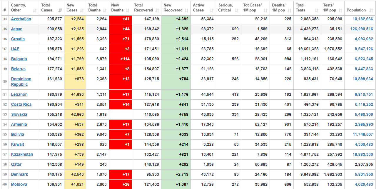Sort by Tot Cases/1M pop arrows
Viewport: 376px width, 189px height.
tap(266, 10)
